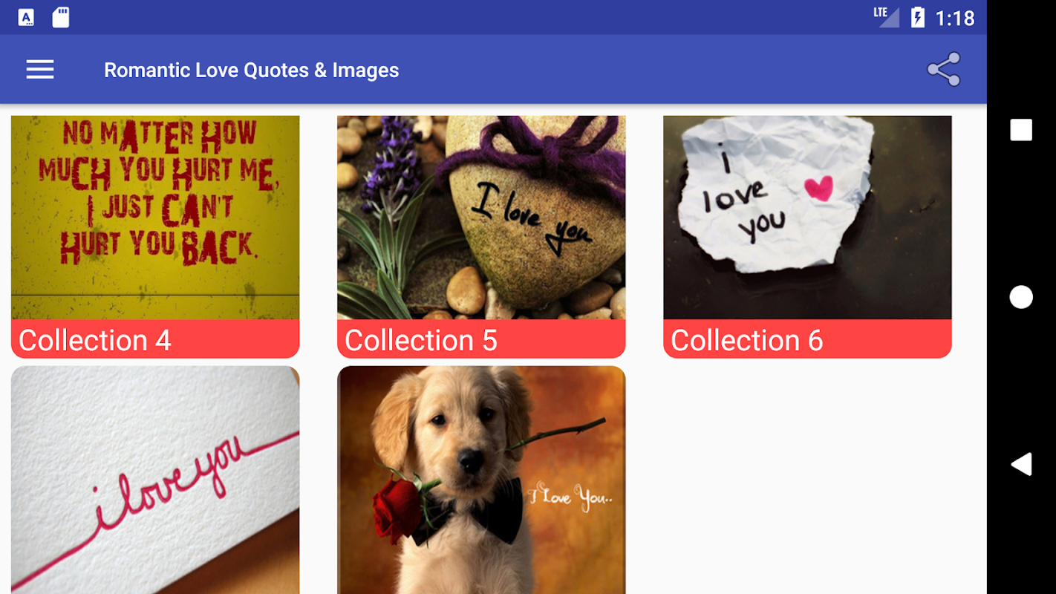Open the red cursive 'i love you' card thumbnail

coord(155,480)
